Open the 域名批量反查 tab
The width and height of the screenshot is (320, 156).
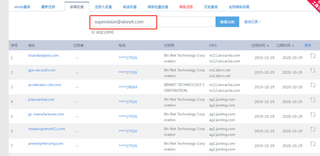(x=158, y=7)
